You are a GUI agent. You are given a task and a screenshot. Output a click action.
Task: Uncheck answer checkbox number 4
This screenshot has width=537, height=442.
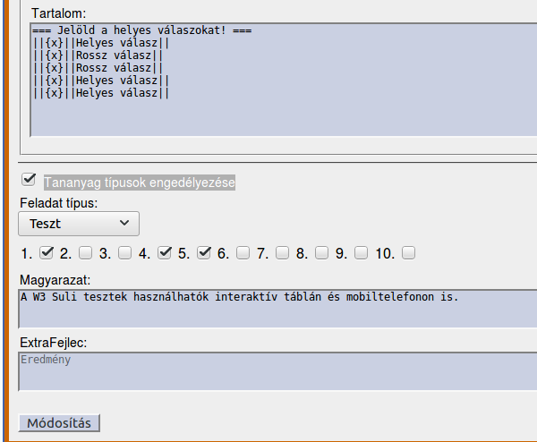pyautogui.click(x=164, y=252)
